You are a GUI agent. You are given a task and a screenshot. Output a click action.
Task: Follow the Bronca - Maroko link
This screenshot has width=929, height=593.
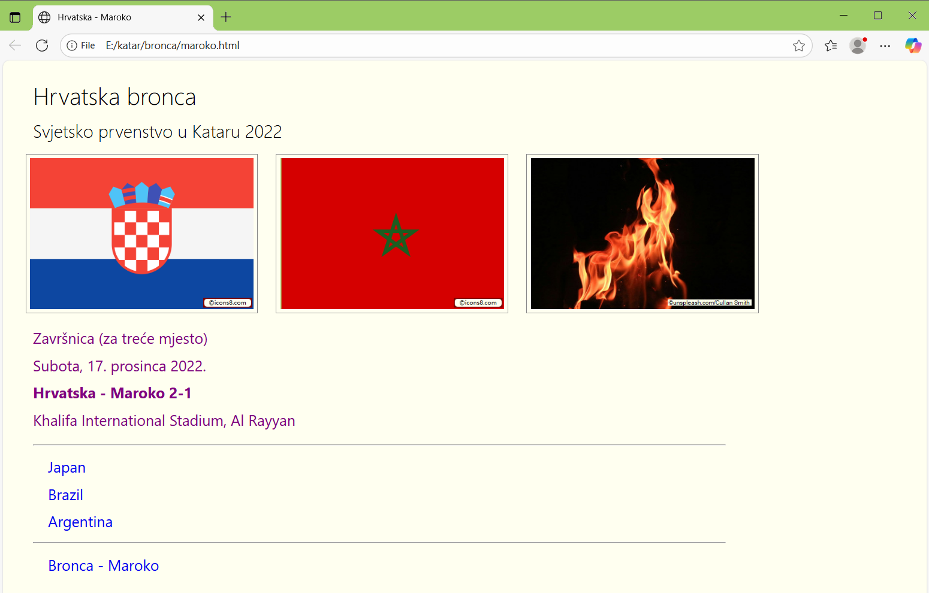pos(104,566)
